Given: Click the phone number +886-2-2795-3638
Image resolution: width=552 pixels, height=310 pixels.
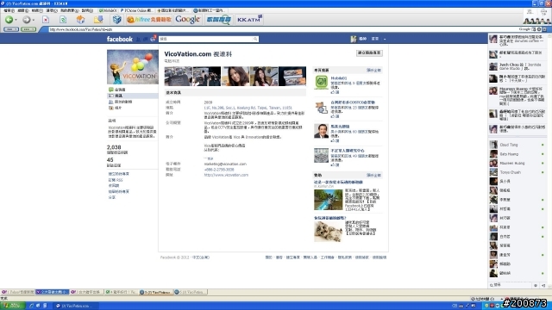Looking at the screenshot, I should 219,170.
